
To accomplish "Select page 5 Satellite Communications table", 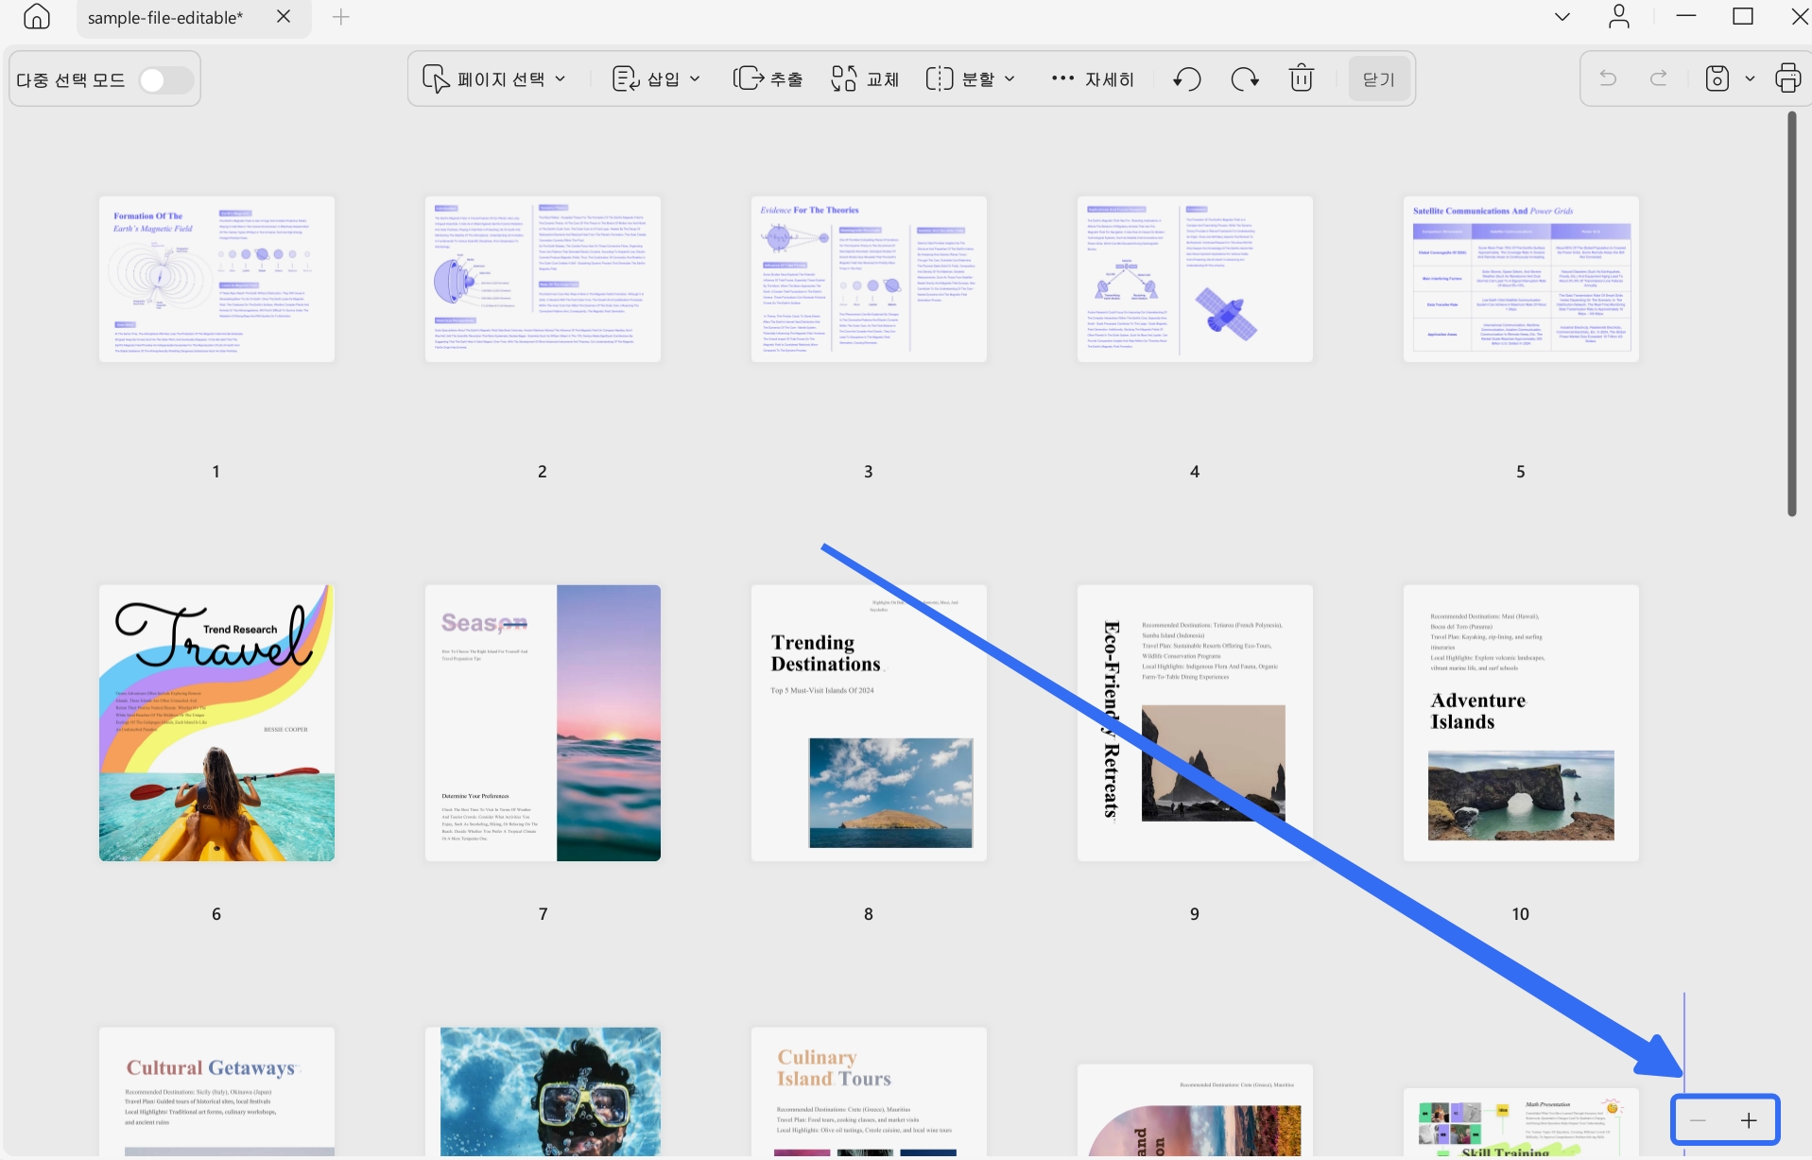I will (x=1521, y=279).
